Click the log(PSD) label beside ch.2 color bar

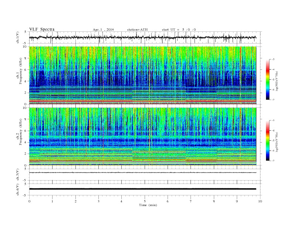click(277, 142)
